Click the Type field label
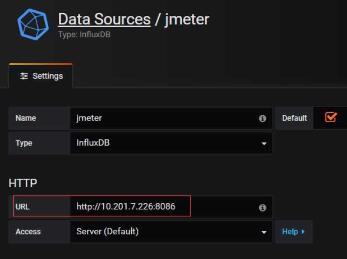Screen dimensions: 347x259 [24, 143]
